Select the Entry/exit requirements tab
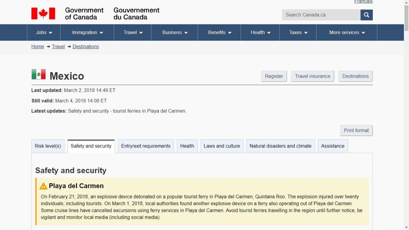 click(x=146, y=146)
